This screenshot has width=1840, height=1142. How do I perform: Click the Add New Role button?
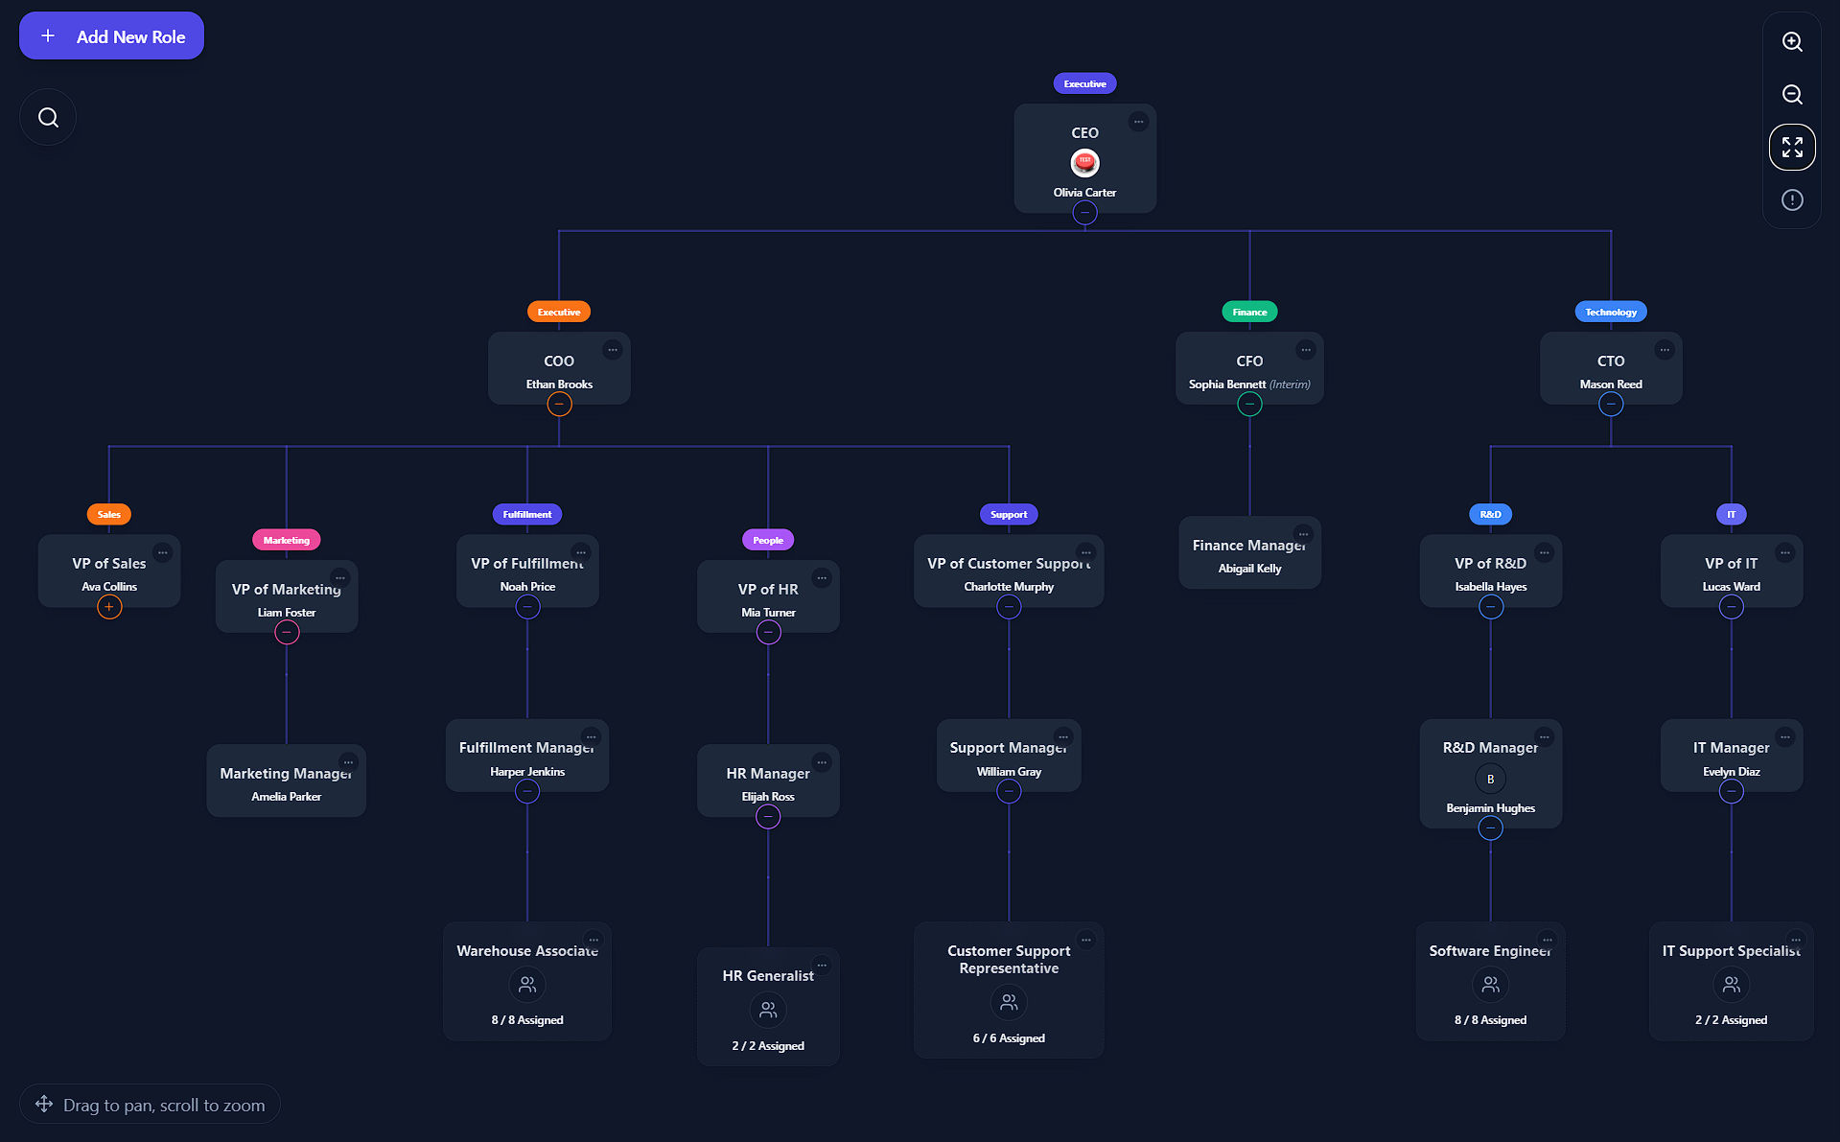pos(110,35)
